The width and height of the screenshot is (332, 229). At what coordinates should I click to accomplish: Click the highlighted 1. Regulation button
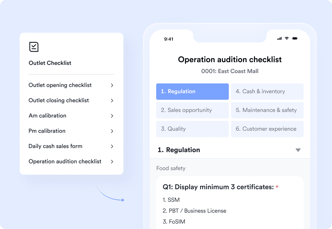click(192, 92)
